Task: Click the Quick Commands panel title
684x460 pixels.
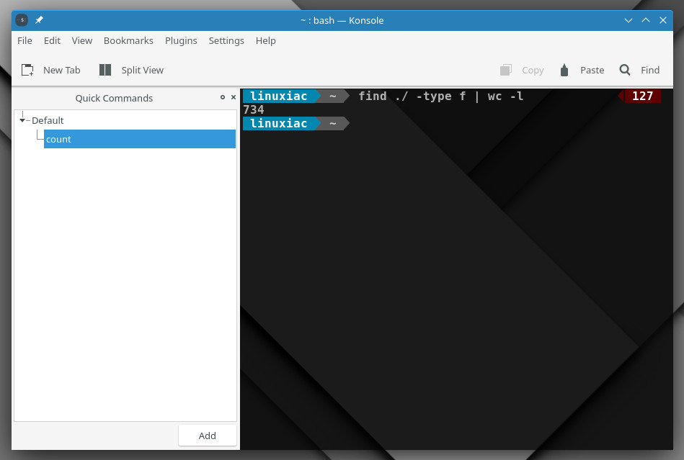Action: pos(114,98)
